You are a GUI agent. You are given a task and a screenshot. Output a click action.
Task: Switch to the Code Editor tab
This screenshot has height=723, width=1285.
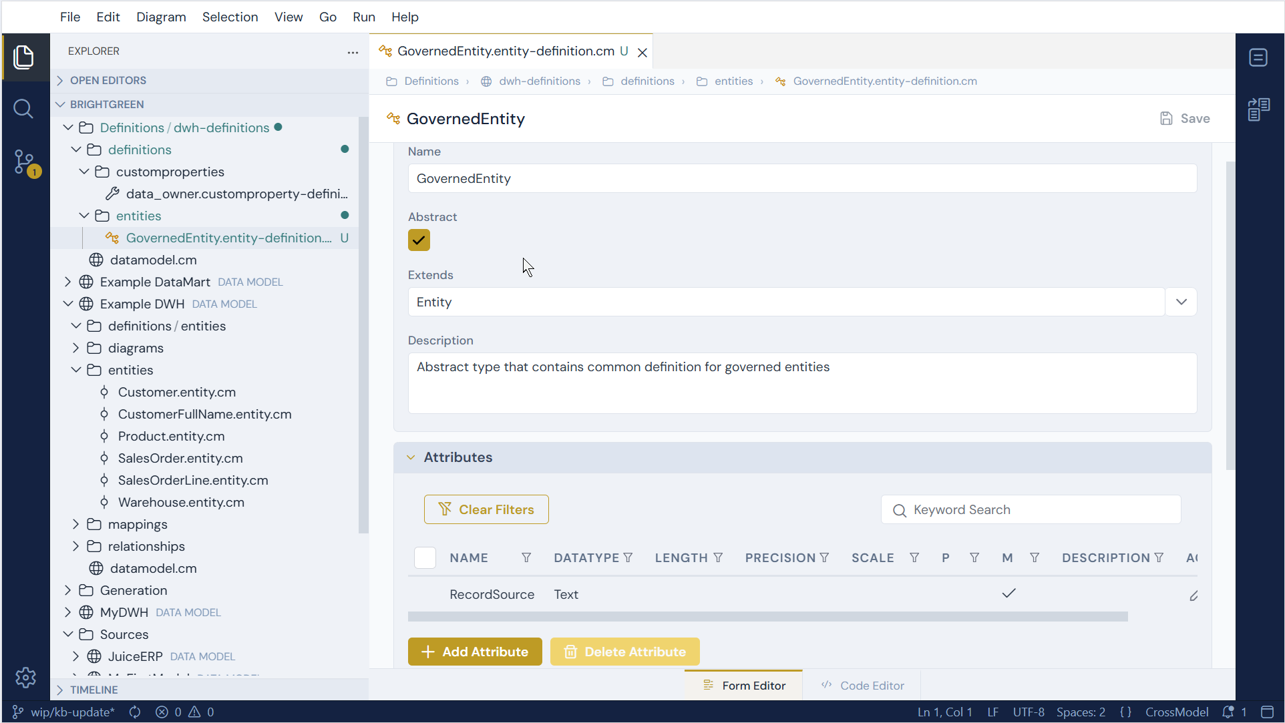click(862, 686)
